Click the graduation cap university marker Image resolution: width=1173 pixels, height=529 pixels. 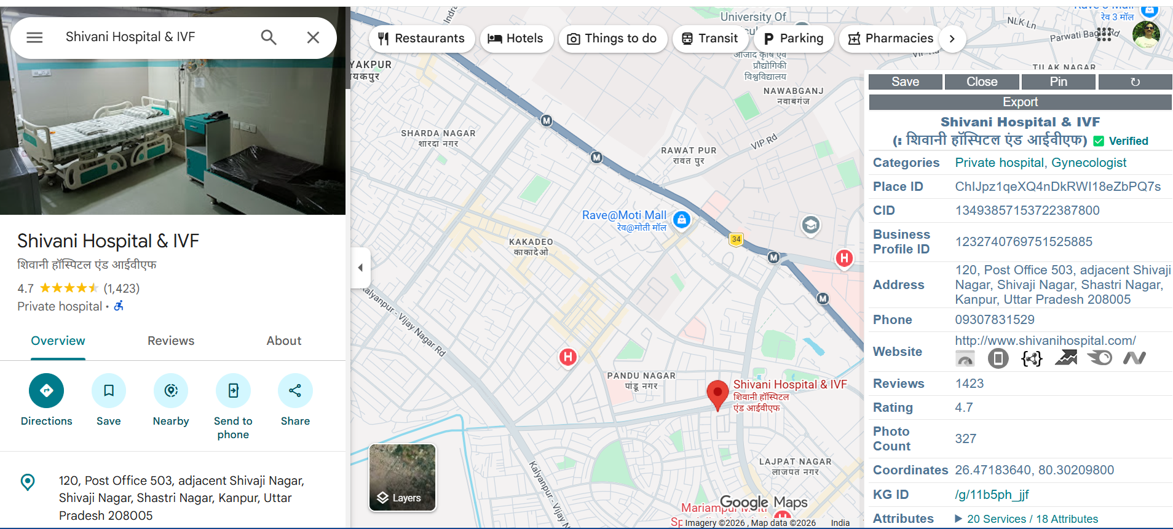coord(811,225)
